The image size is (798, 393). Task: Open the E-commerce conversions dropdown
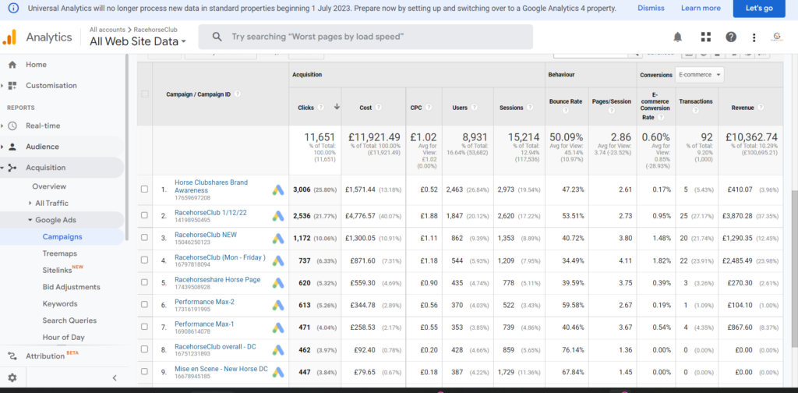click(699, 75)
